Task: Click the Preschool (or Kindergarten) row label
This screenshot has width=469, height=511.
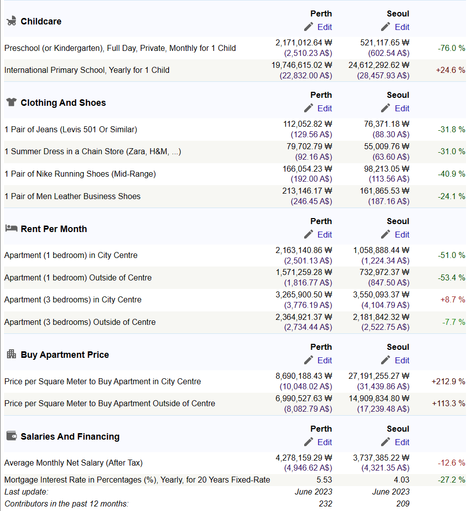Action: pyautogui.click(x=120, y=48)
